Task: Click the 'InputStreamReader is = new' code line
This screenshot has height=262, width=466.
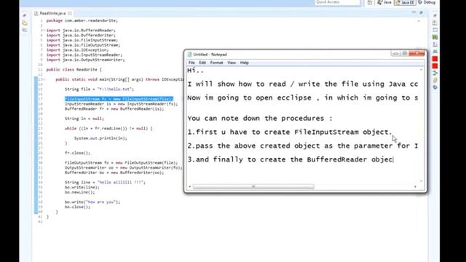Action: [122, 104]
